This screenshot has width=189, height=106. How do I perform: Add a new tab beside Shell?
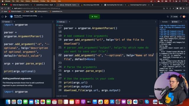[x=181, y=22]
